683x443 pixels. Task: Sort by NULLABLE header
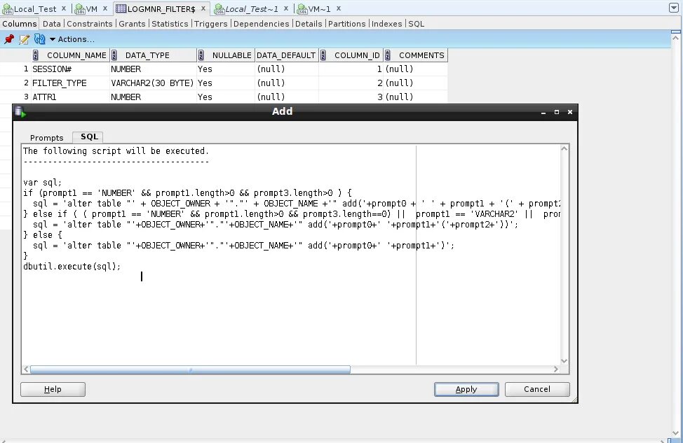(x=226, y=55)
